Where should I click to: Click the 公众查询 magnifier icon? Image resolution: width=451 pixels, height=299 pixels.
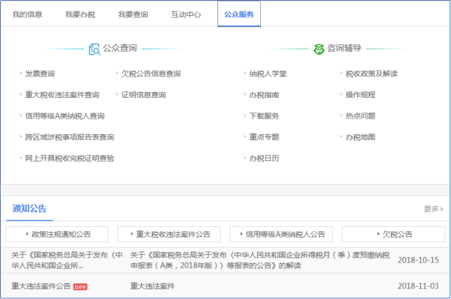click(94, 49)
